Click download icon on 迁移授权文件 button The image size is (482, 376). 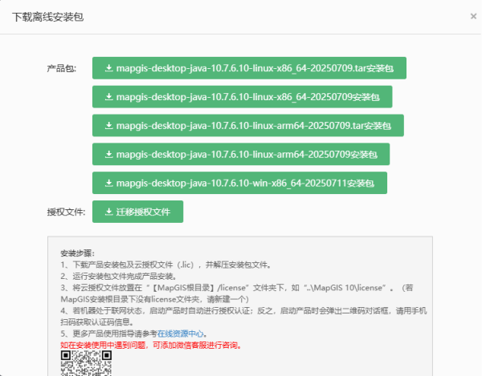pyautogui.click(x=108, y=212)
